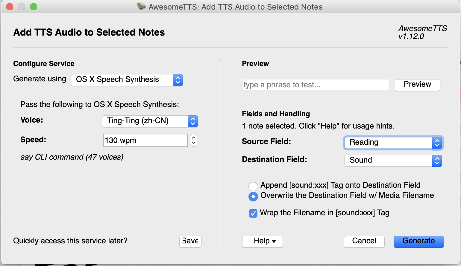Click the 'AwesomeTTS v1.12.0' version text
Viewport: 461px width, 266px height.
point(422,32)
